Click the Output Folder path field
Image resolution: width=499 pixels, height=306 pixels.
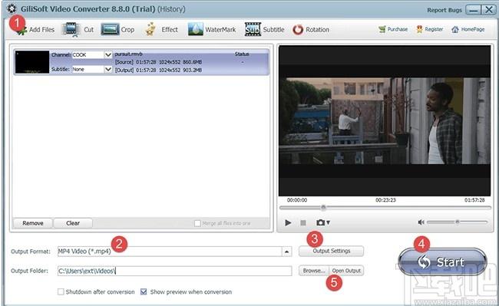pyautogui.click(x=174, y=271)
